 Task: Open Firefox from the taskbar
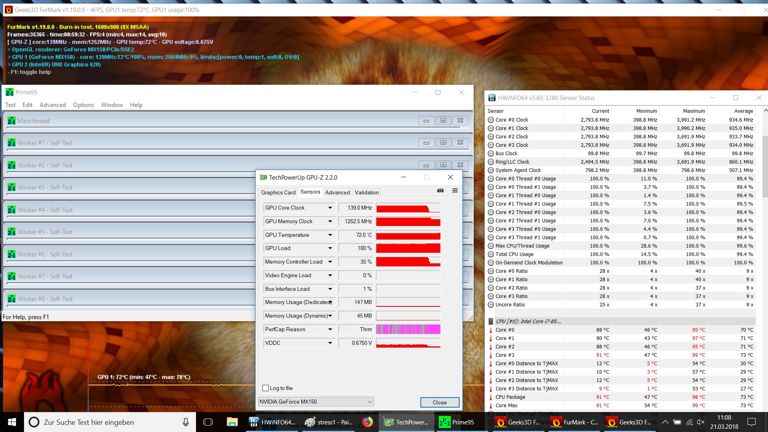pyautogui.click(x=367, y=422)
